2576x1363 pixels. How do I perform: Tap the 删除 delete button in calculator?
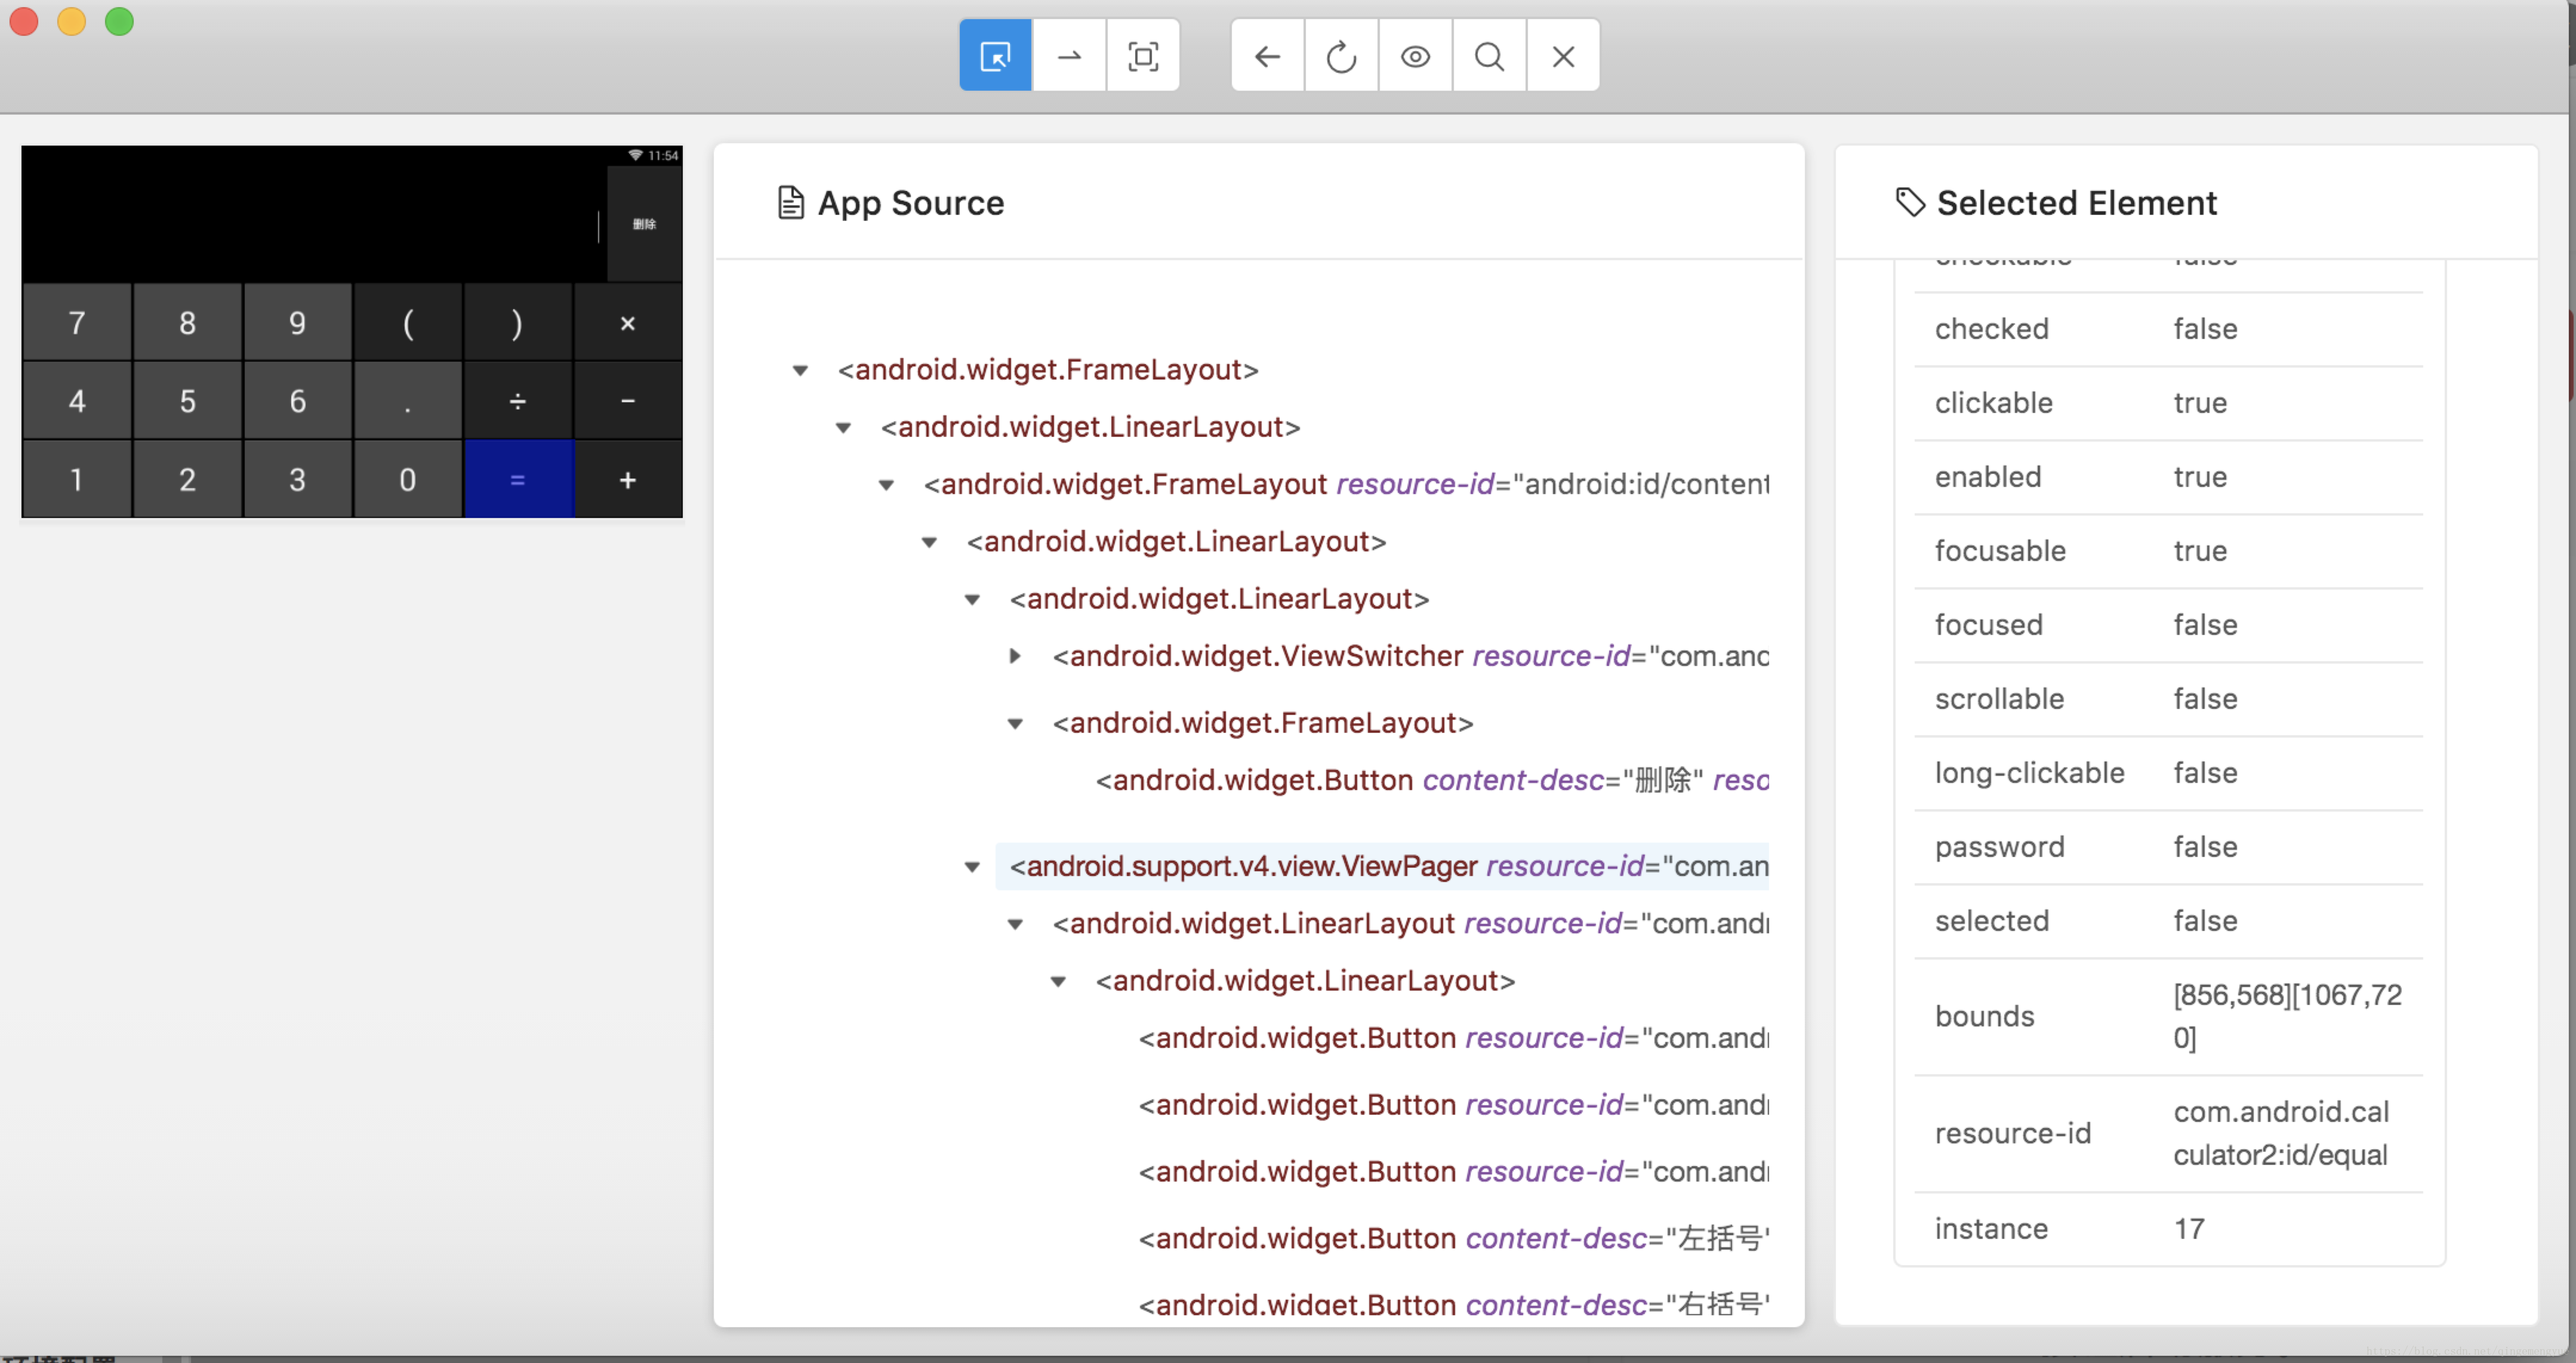click(644, 224)
